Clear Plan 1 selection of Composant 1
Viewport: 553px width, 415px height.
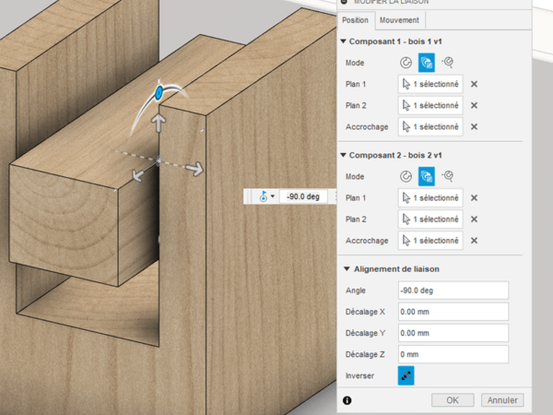(x=474, y=84)
